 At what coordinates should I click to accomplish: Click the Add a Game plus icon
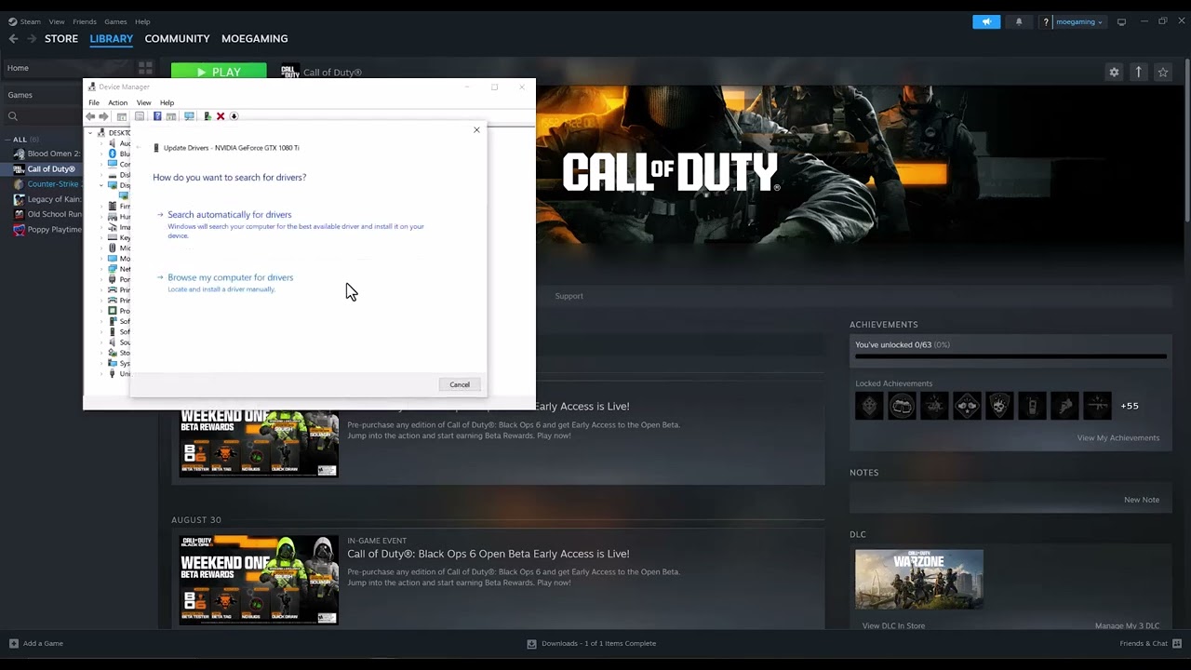(13, 643)
